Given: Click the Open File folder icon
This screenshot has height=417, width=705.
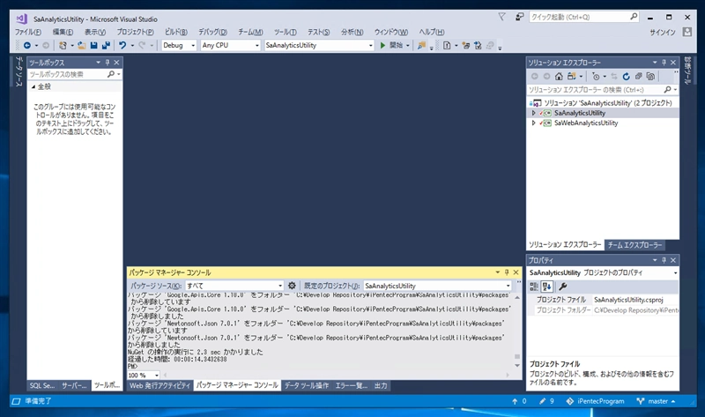Looking at the screenshot, I should tap(81, 46).
